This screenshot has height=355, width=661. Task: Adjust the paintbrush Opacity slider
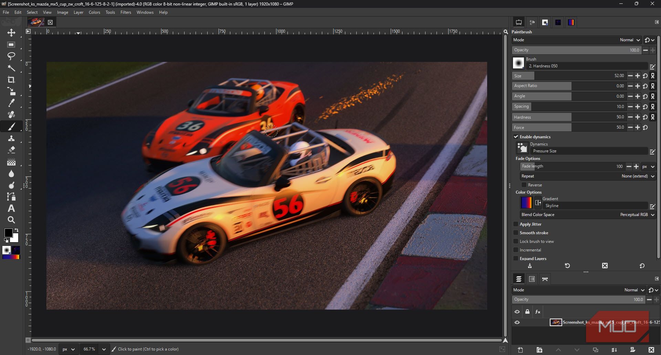[x=577, y=50]
